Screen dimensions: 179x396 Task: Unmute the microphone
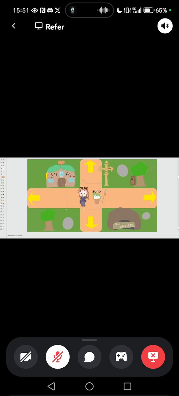click(x=58, y=357)
